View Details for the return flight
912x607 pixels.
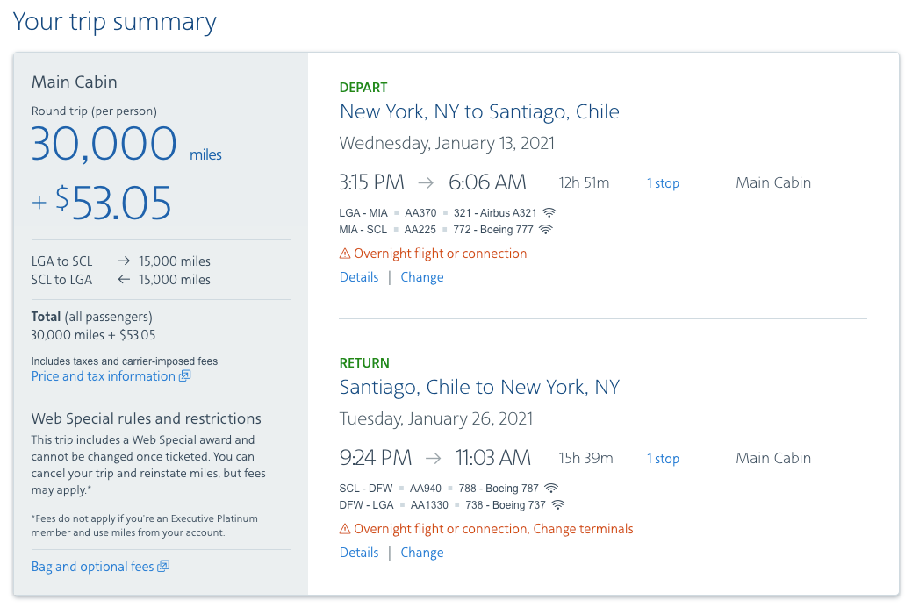(x=359, y=553)
